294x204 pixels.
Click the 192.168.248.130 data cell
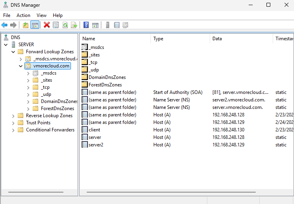point(228,130)
